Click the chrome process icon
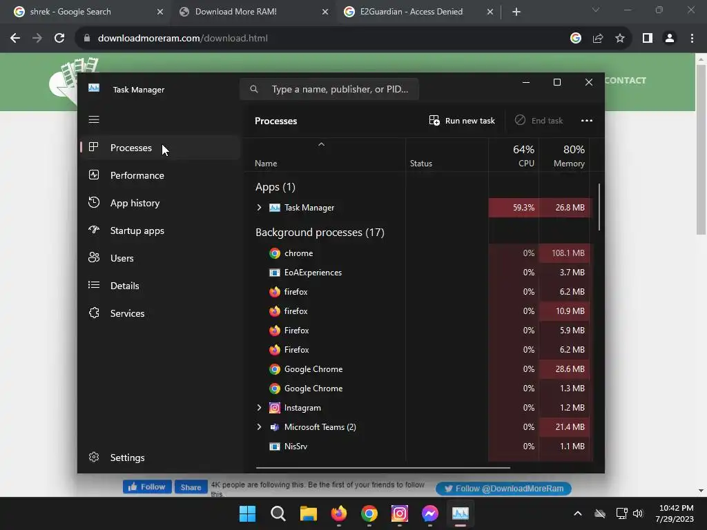 coord(275,253)
